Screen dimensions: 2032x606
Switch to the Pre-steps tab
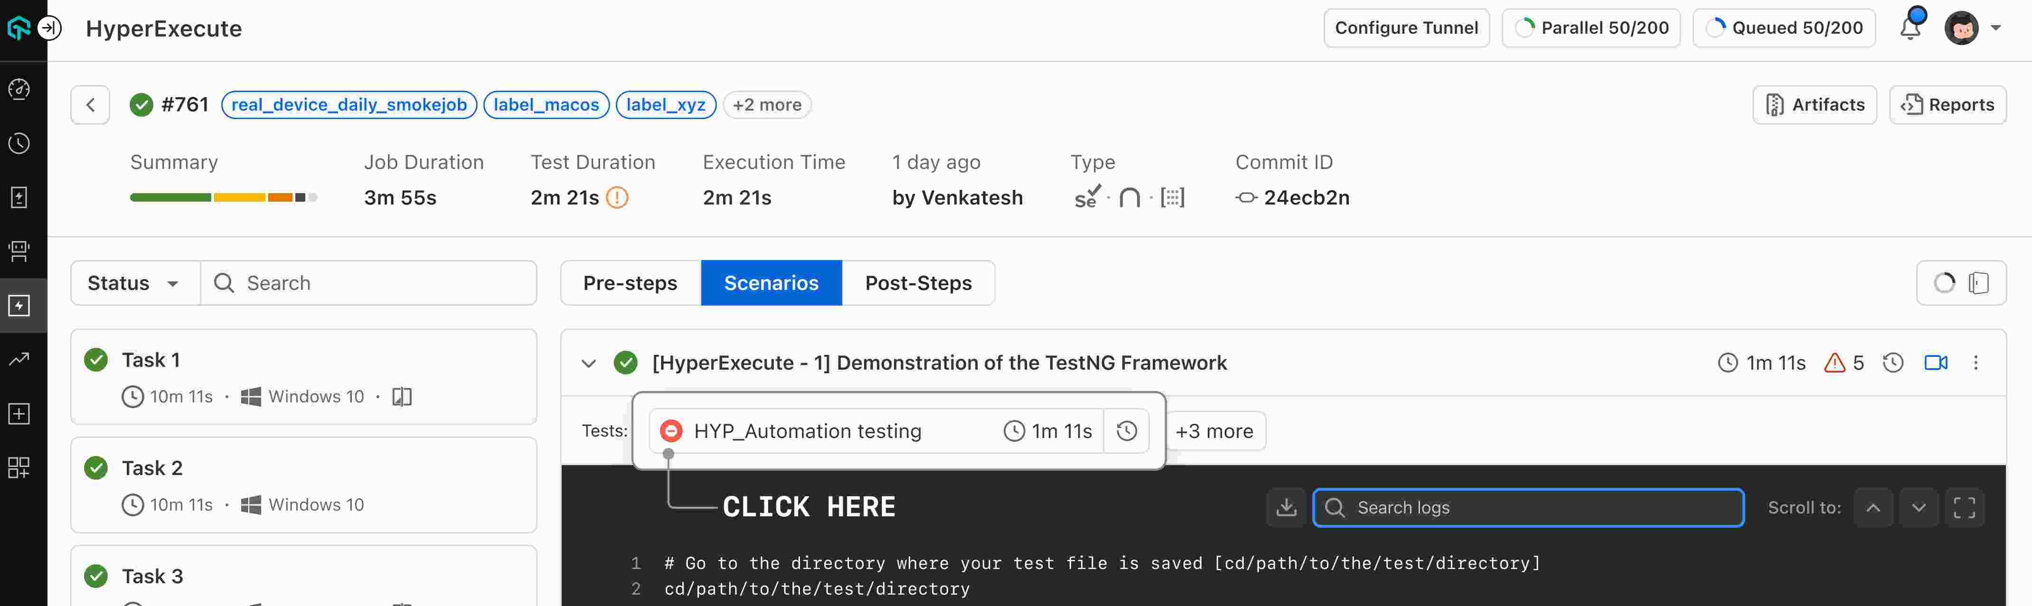point(630,283)
